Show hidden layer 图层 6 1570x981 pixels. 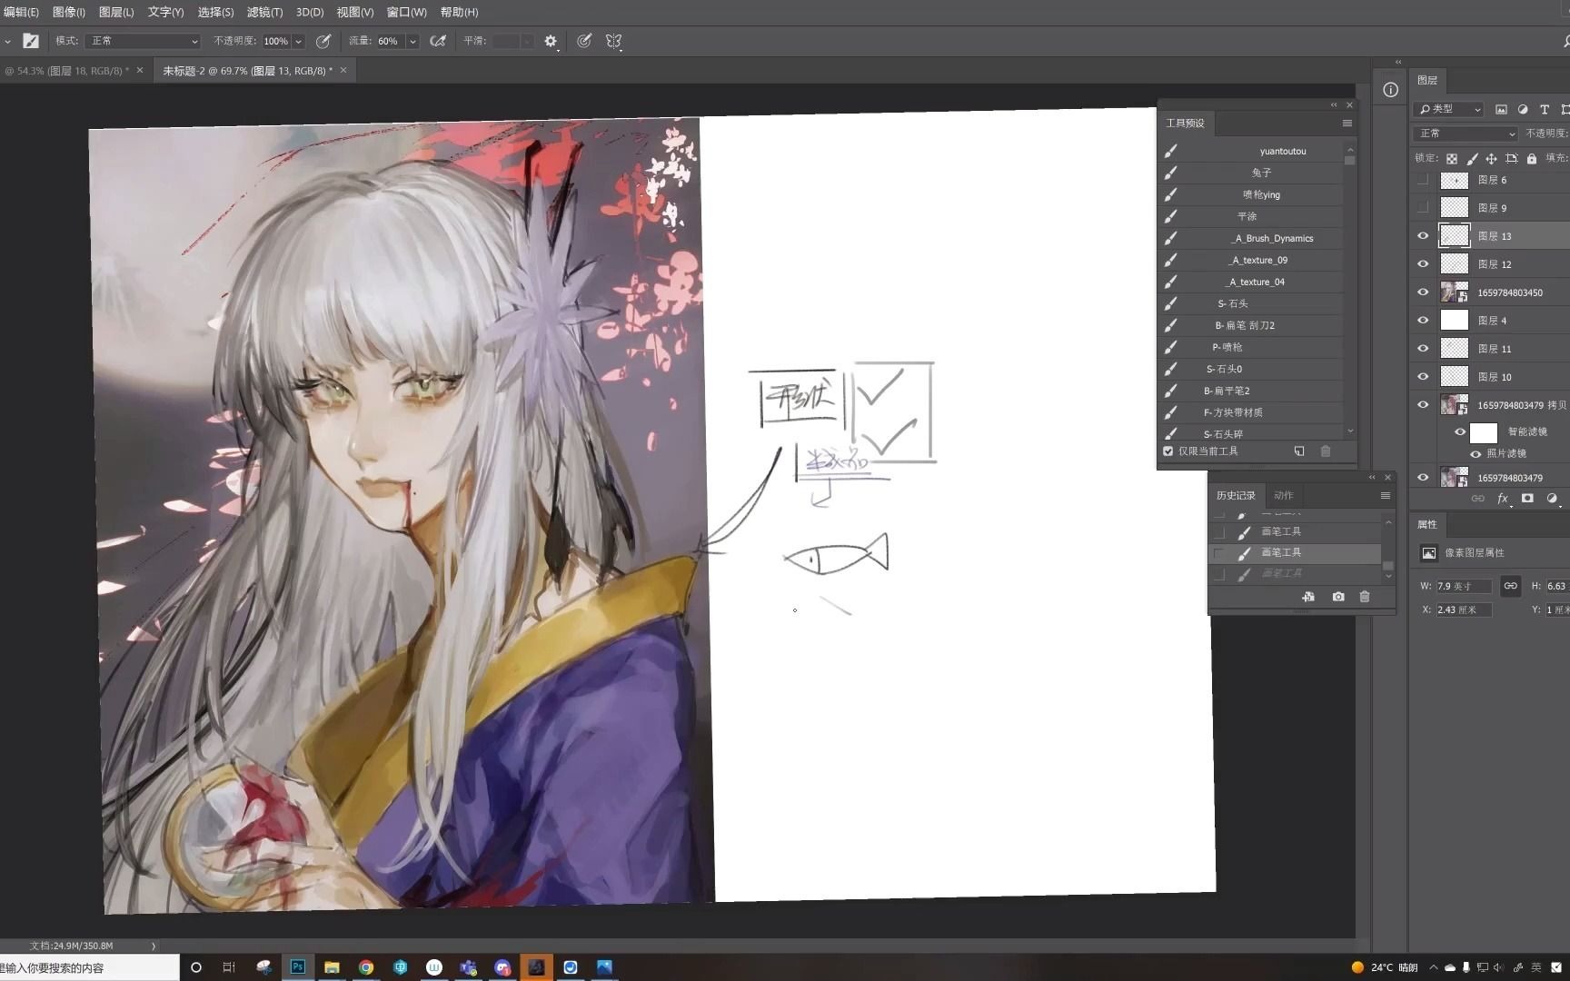tap(1423, 180)
